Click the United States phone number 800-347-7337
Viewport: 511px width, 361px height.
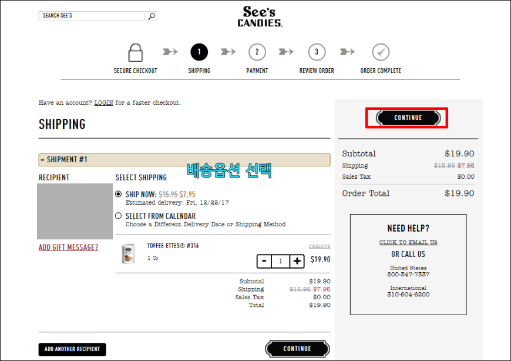click(x=408, y=275)
